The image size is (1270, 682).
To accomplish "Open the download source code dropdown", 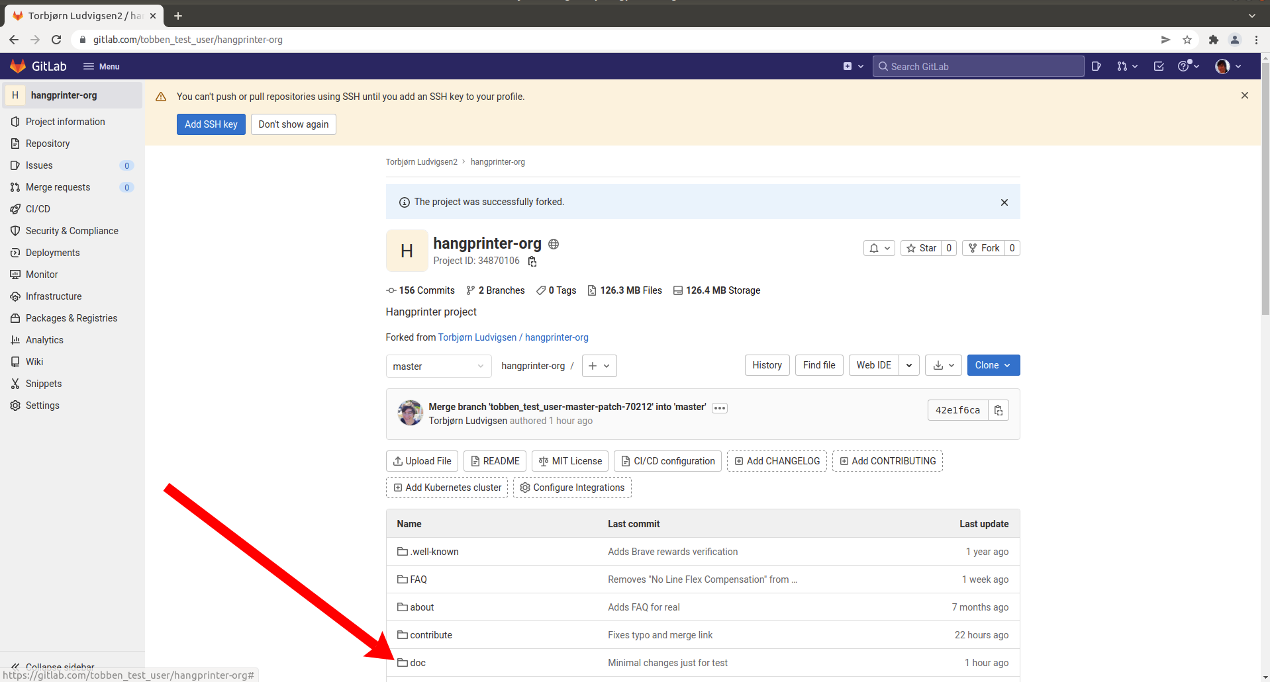I will click(x=943, y=365).
